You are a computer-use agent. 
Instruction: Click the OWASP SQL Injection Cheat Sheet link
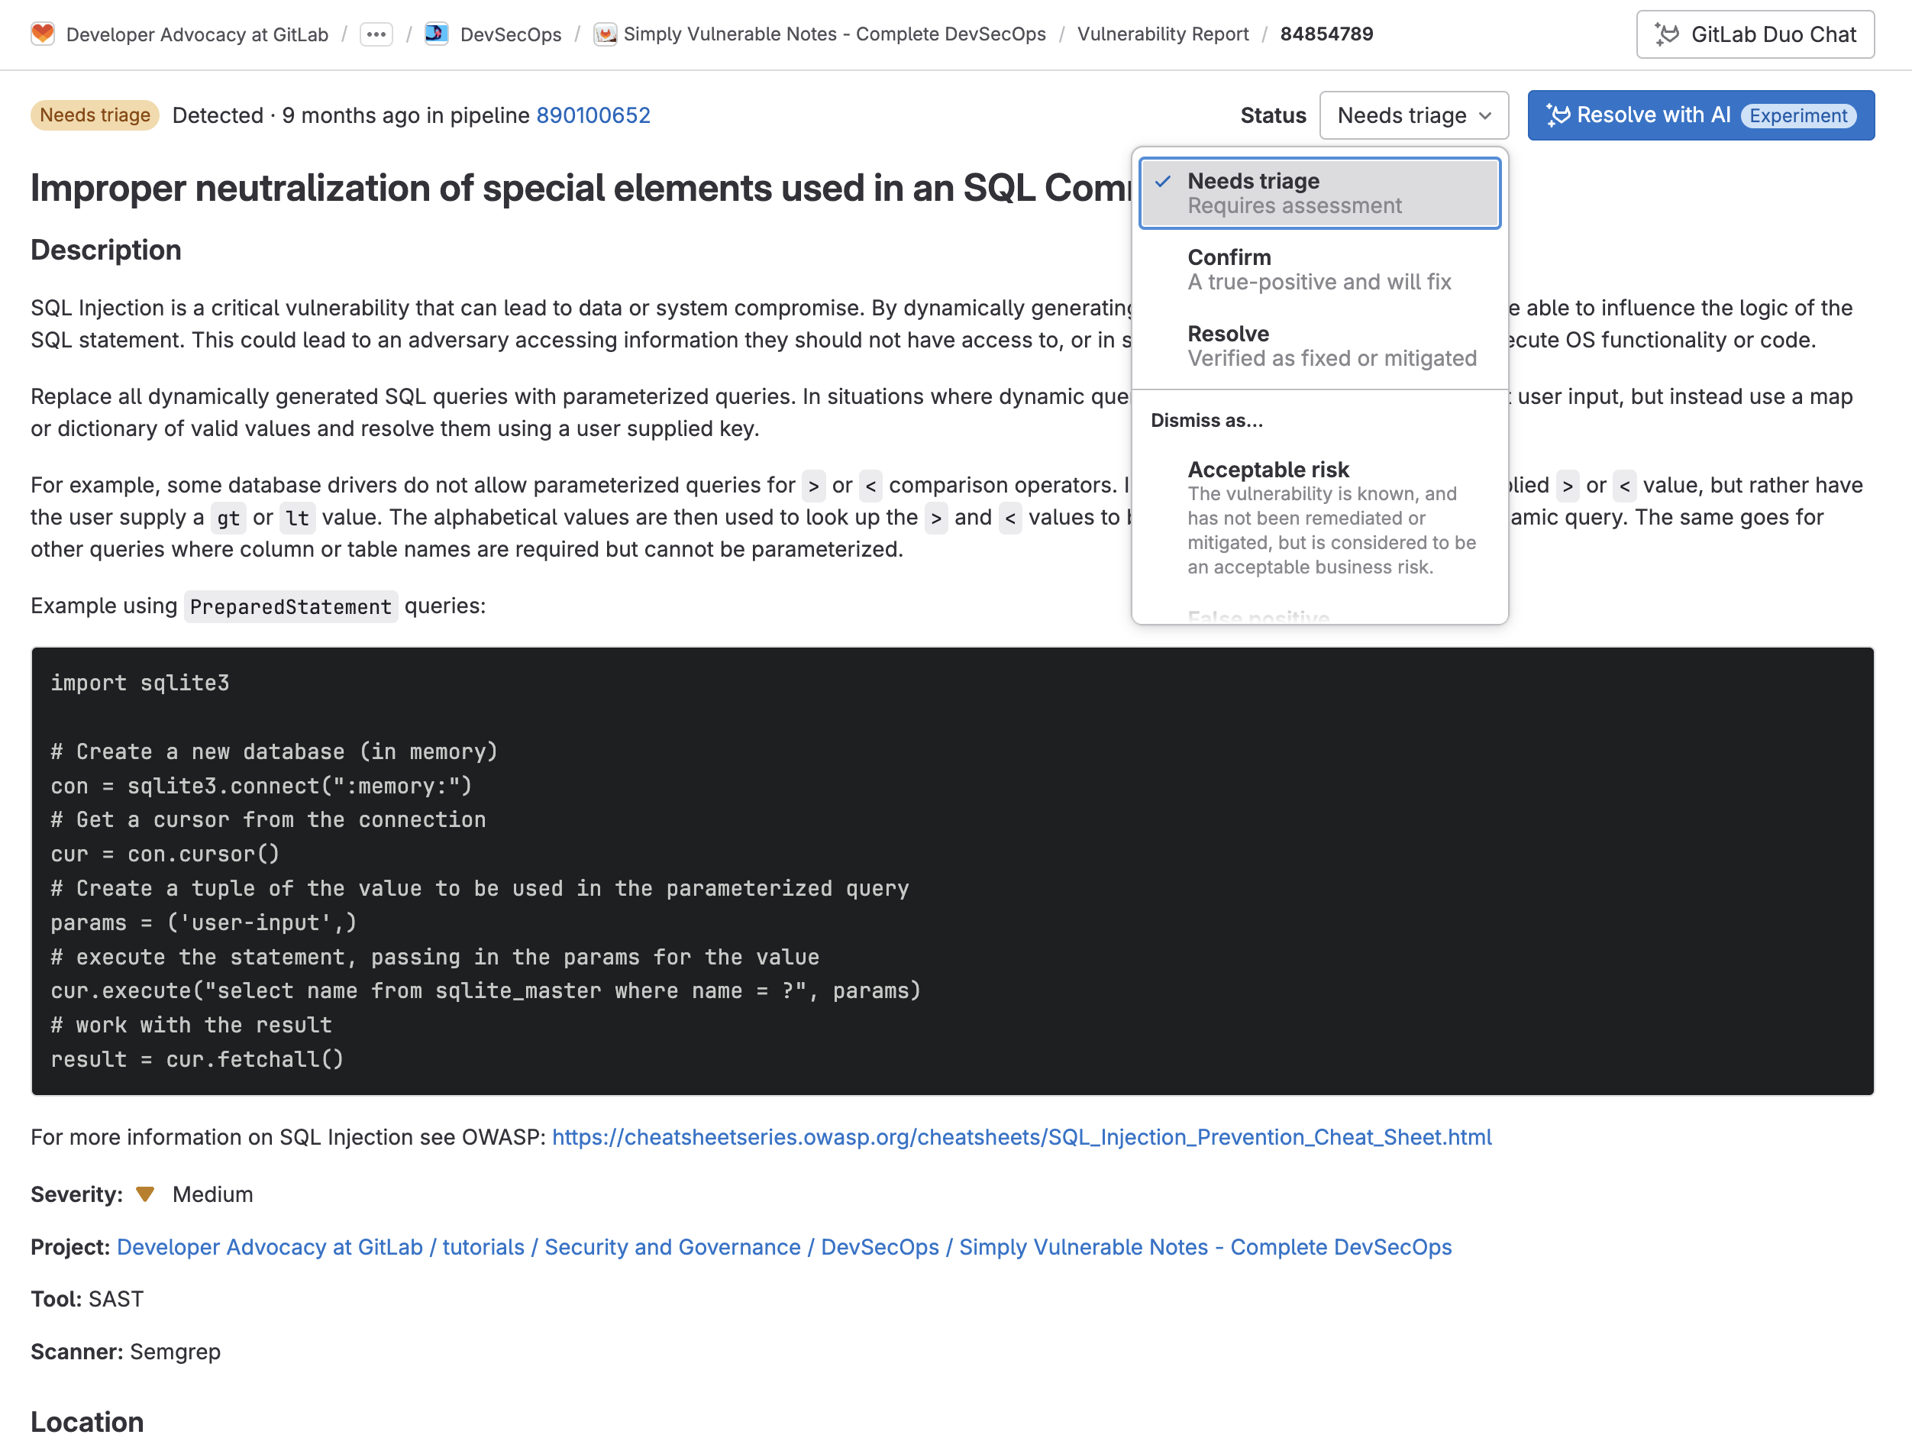point(1022,1136)
